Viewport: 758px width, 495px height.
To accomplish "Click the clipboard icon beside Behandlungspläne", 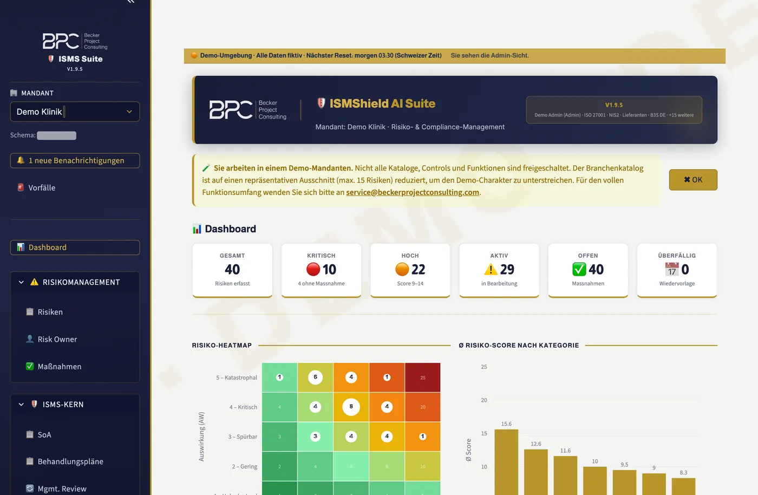I will (30, 461).
